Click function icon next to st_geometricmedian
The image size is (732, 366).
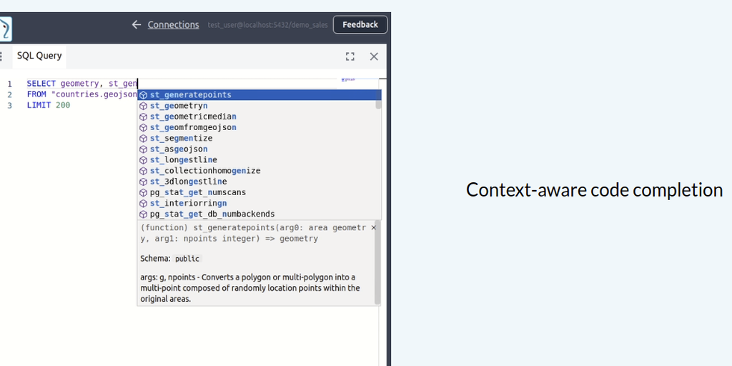[143, 117]
